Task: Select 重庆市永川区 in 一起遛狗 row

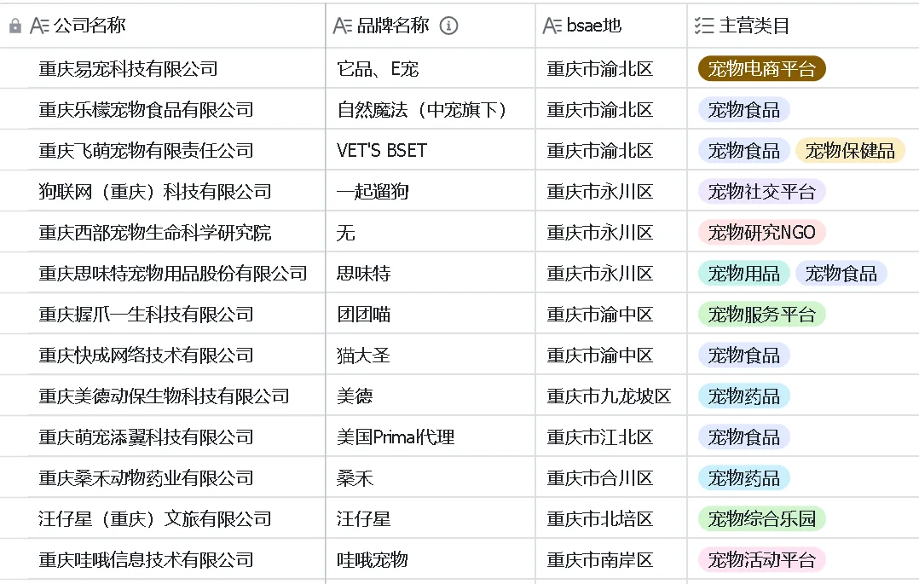Action: (610, 191)
